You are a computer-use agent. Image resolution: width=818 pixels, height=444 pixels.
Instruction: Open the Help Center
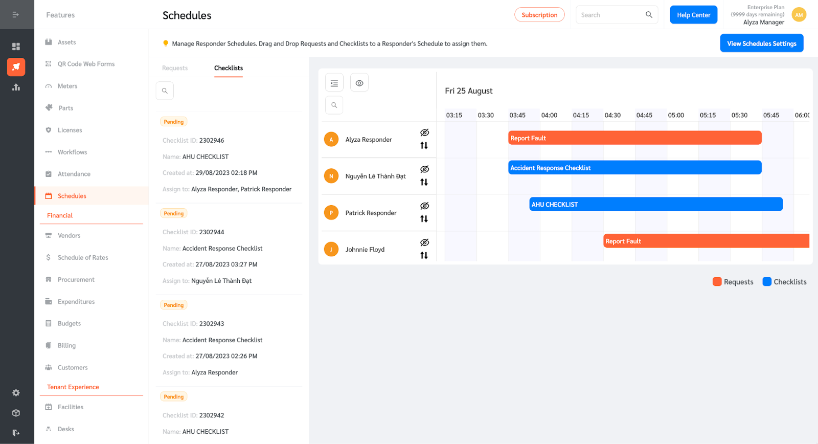pos(694,15)
